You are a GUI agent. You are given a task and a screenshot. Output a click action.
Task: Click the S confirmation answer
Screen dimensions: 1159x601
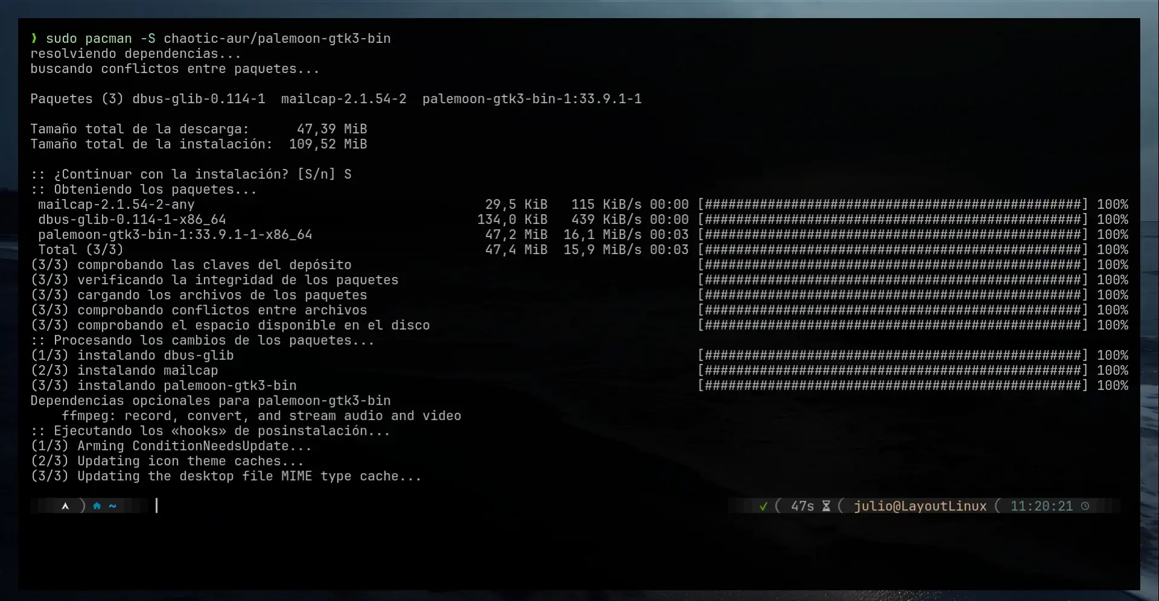(x=348, y=174)
